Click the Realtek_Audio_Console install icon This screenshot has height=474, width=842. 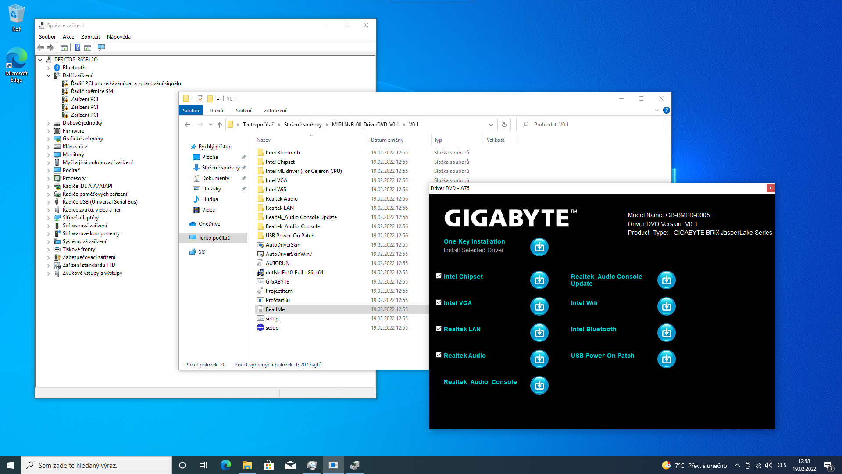[x=539, y=385]
